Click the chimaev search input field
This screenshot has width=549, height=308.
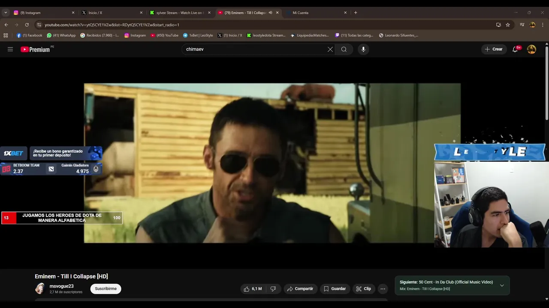coord(255,49)
